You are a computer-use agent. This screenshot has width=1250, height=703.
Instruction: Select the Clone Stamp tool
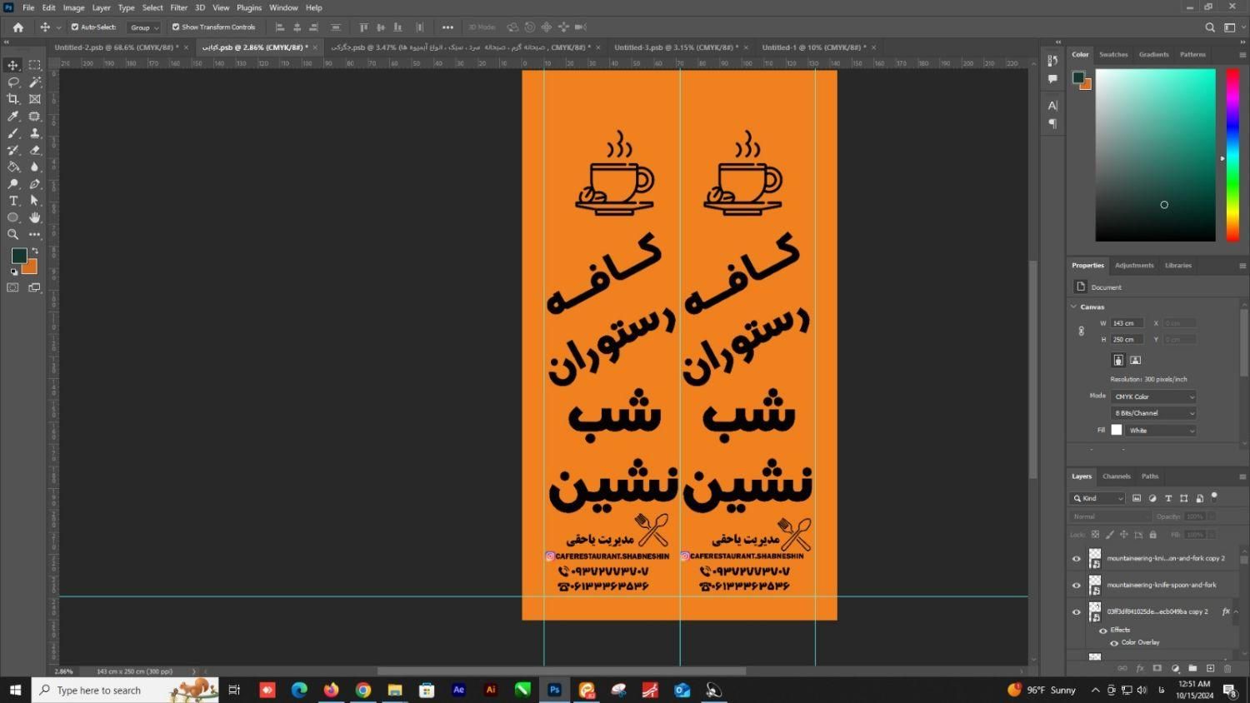point(35,133)
